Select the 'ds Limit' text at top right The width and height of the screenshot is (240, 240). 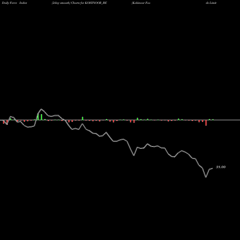coord(211,3)
